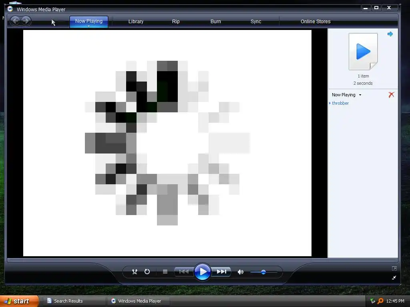Switch to full screen view
The height and width of the screenshot is (307, 410).
click(394, 268)
